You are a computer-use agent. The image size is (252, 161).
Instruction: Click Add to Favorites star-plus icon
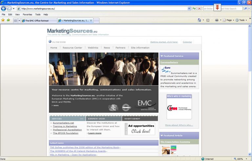pyautogui.click(x=8, y=20)
